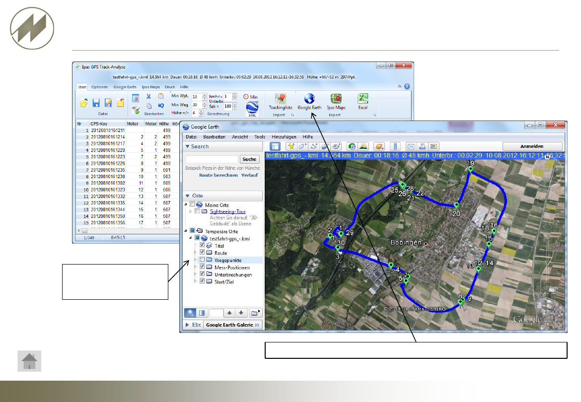Collapse the testfahrt-gps_-.kml tree node
Image resolution: width=581 pixels, height=402 pixels.
(x=191, y=238)
